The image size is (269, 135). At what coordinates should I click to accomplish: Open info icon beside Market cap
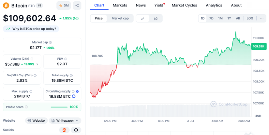click(x=51, y=42)
